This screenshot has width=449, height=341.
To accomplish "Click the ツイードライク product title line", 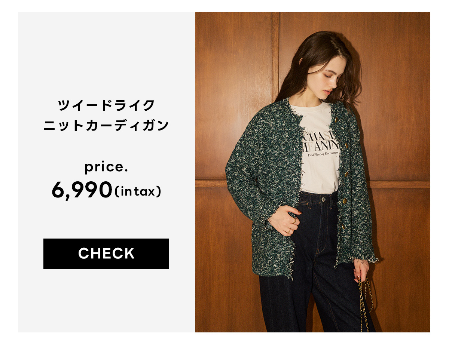I will (x=106, y=105).
